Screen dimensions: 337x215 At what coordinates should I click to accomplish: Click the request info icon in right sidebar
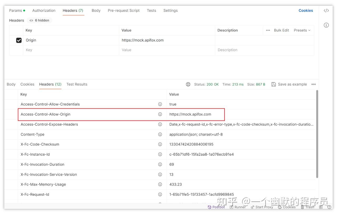[326, 25]
